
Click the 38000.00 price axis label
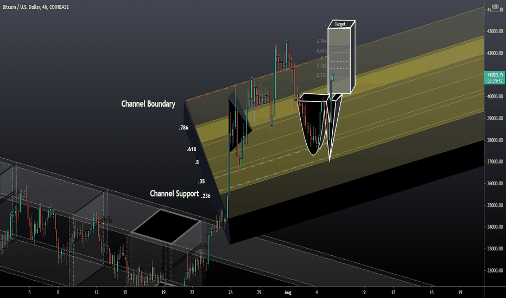pos(495,140)
